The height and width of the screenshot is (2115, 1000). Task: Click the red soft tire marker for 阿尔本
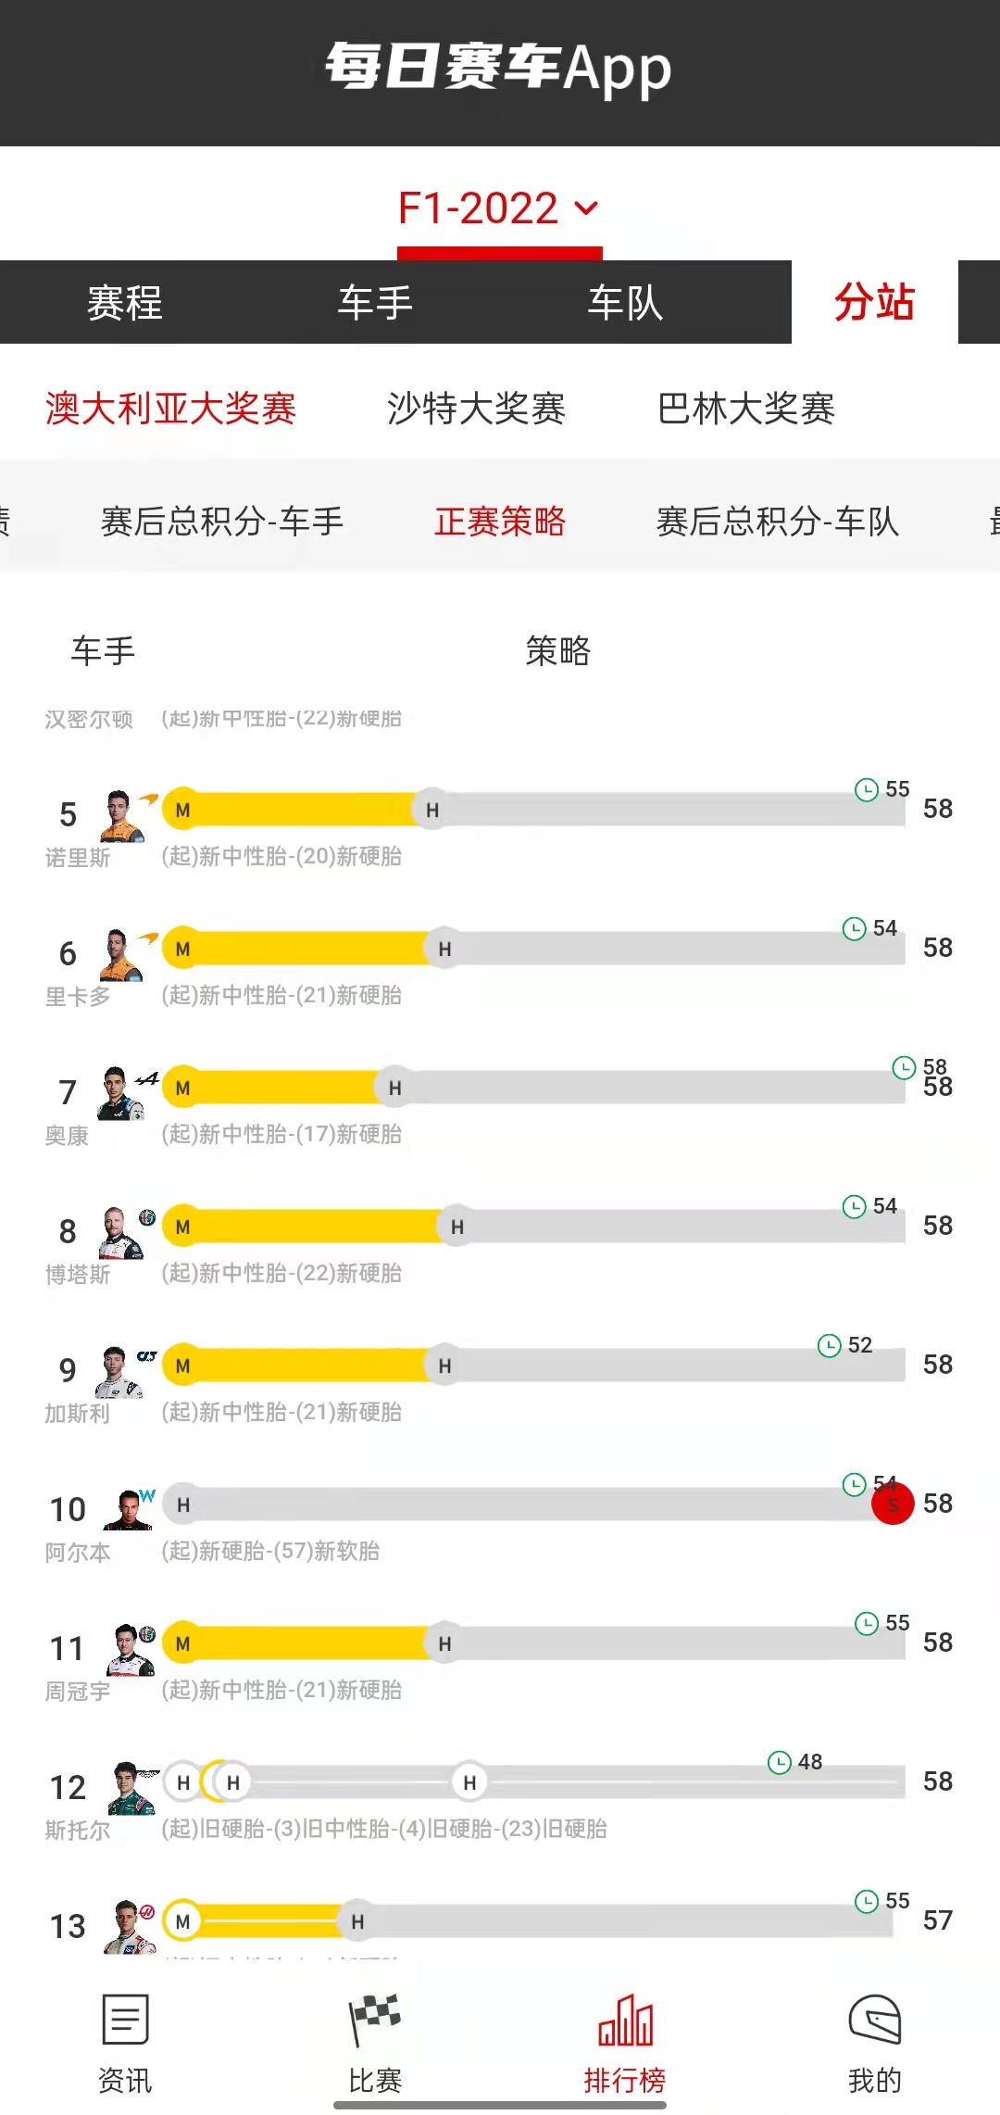[x=893, y=1503]
